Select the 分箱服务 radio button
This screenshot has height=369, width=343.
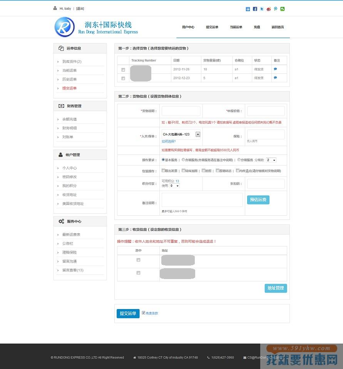pos(239,160)
